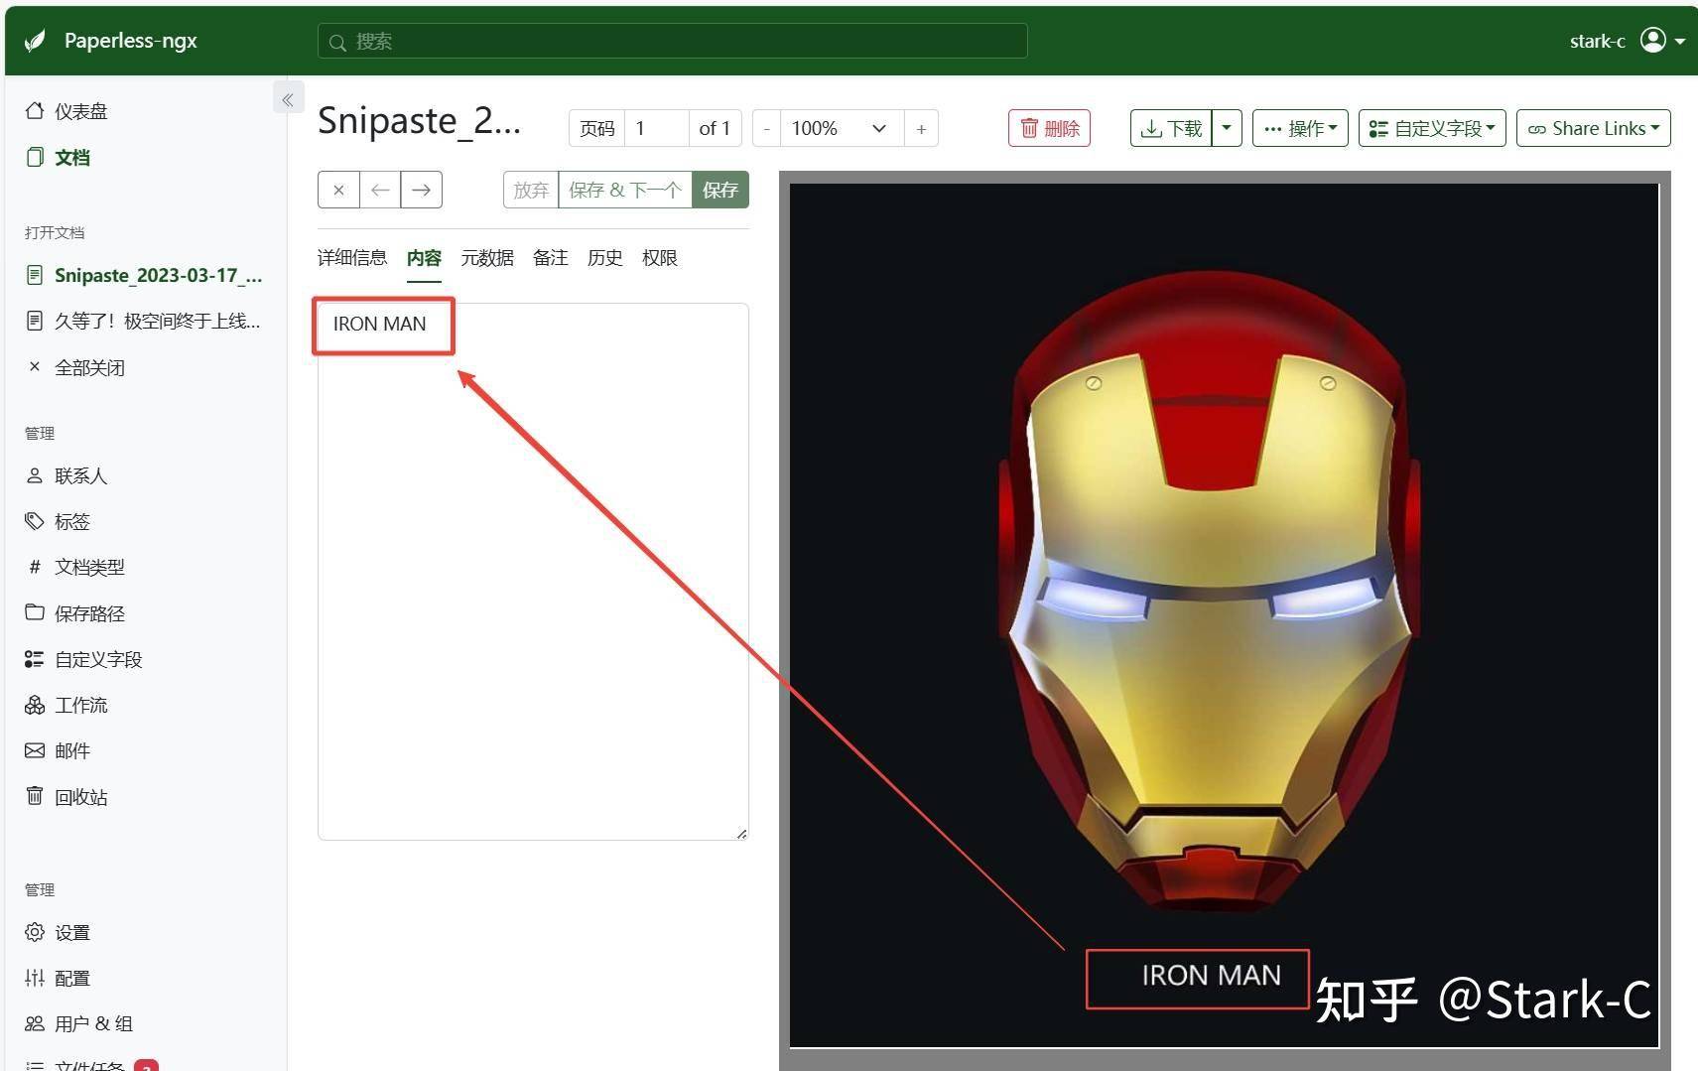The width and height of the screenshot is (1698, 1071).
Task: Zoom out the preview with minus button
Action: pos(766,128)
